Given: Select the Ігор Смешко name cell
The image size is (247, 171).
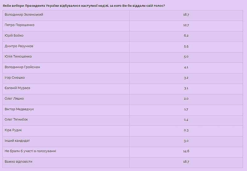Looking at the screenshot, I should pos(15,78).
